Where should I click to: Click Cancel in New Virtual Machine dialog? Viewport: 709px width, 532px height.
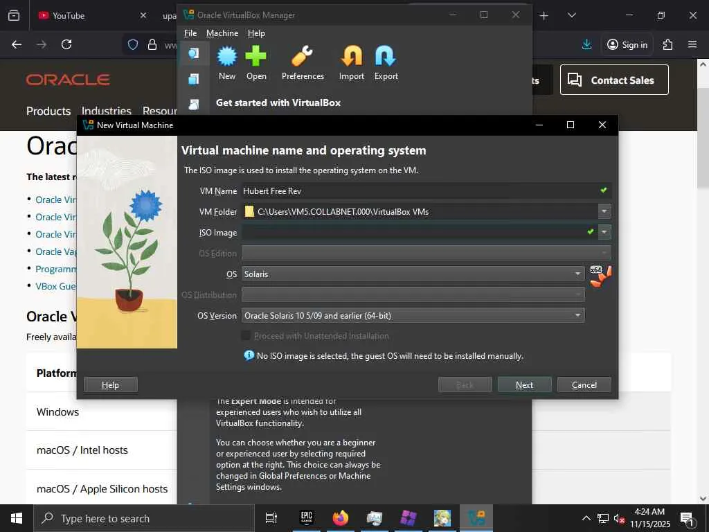point(584,384)
